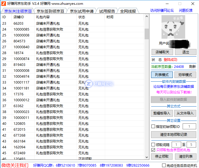Select row with shop ID 17376

click(x=72, y=94)
